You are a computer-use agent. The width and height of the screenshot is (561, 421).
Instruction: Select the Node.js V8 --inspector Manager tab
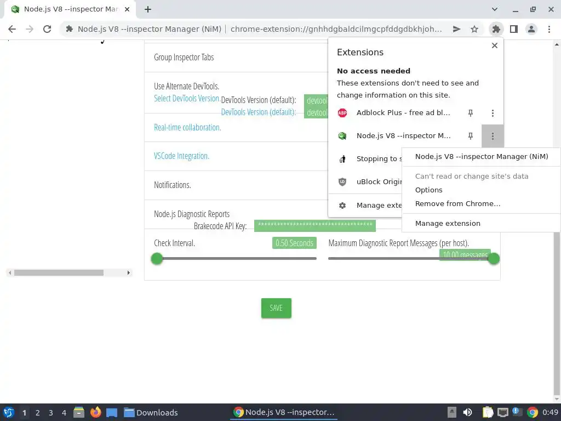[70, 10]
